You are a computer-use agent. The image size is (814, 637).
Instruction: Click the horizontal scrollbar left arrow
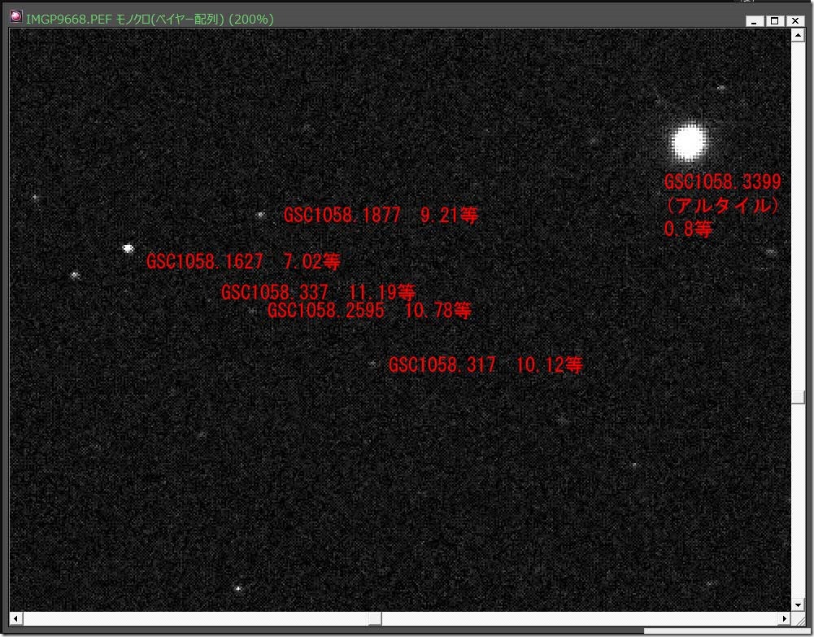click(x=16, y=618)
